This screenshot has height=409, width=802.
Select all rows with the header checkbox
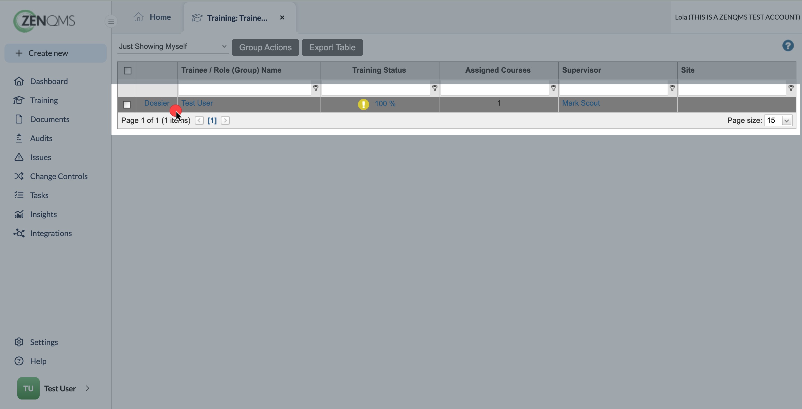(x=128, y=71)
